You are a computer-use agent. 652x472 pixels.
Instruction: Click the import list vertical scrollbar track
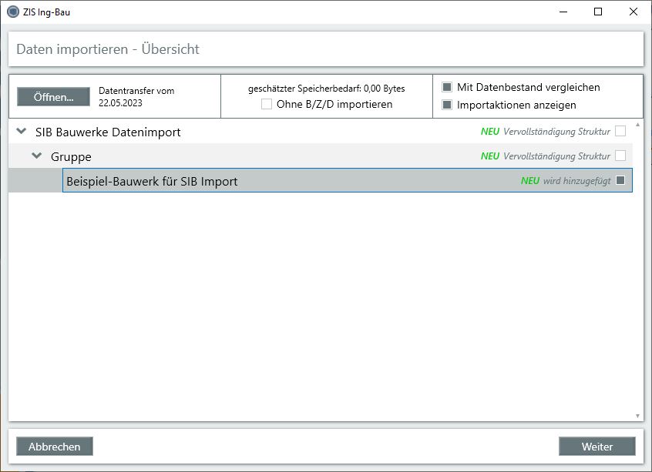(x=637, y=269)
